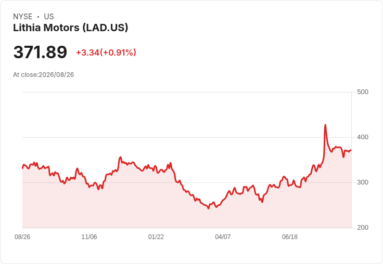This screenshot has height=264, width=383.
Task: Click the chart's highest price spike peak
Action: tap(325, 125)
